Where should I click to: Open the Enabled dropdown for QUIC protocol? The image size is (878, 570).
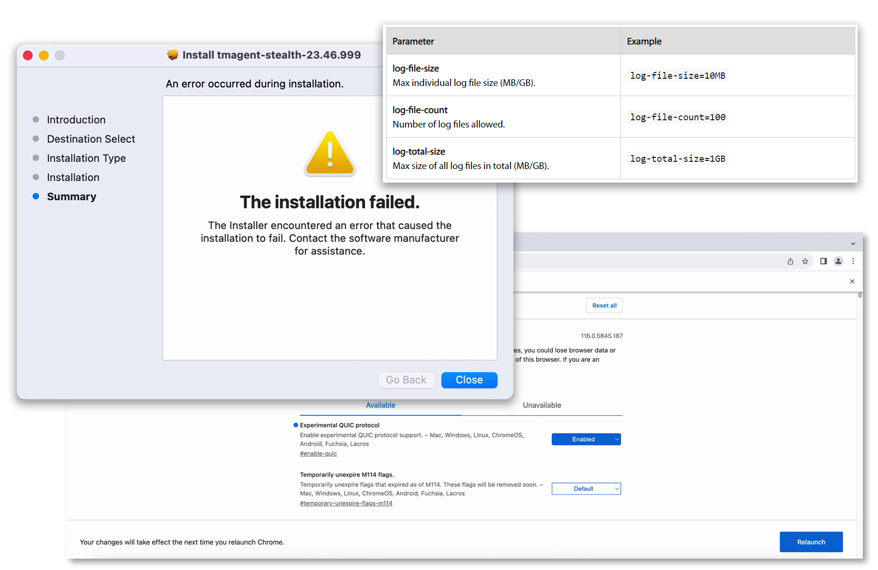[x=586, y=439]
